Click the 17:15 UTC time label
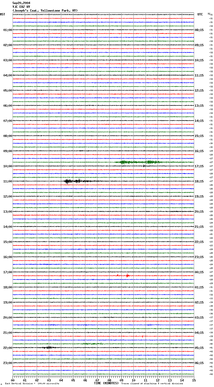Viewport: 214px width, 387px height. coord(199,166)
